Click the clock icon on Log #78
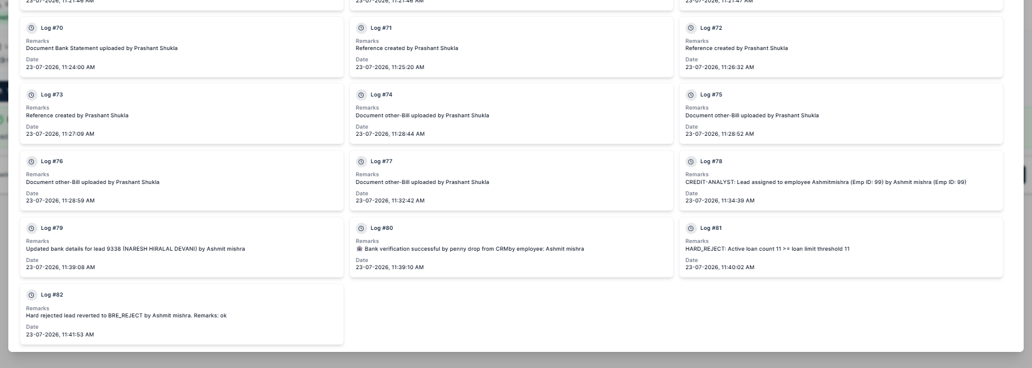 coord(691,161)
